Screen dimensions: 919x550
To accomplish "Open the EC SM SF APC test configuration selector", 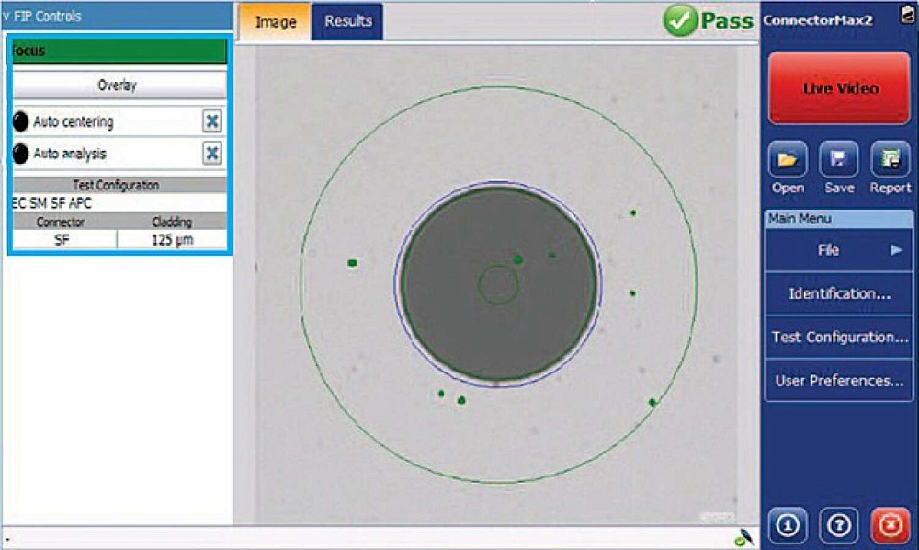I will tap(118, 203).
